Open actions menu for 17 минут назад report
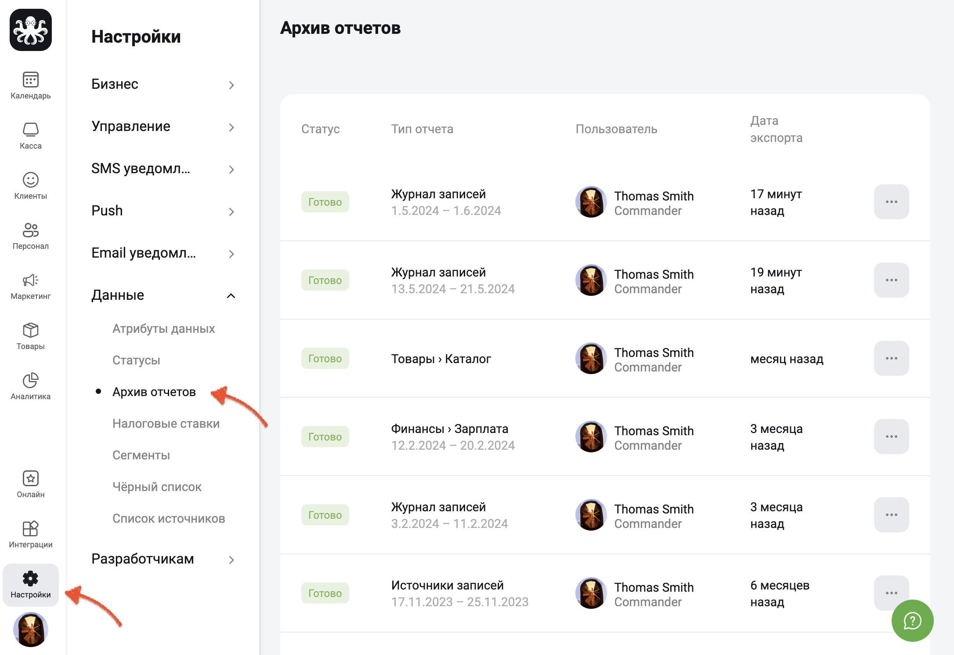Image resolution: width=954 pixels, height=655 pixels. (891, 202)
